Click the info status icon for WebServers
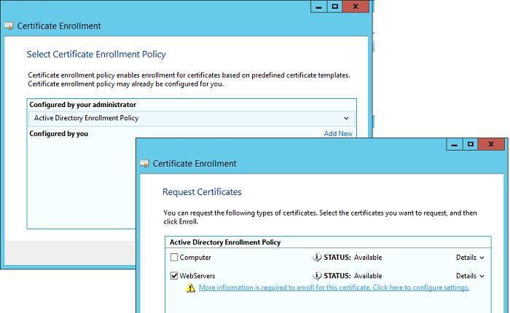Screen dimensions: 510x313 pyautogui.click(x=316, y=276)
